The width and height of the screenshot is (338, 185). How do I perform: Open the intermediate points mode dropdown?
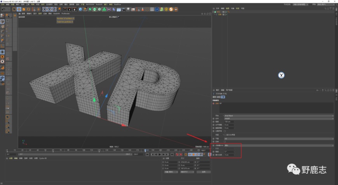tap(279, 145)
